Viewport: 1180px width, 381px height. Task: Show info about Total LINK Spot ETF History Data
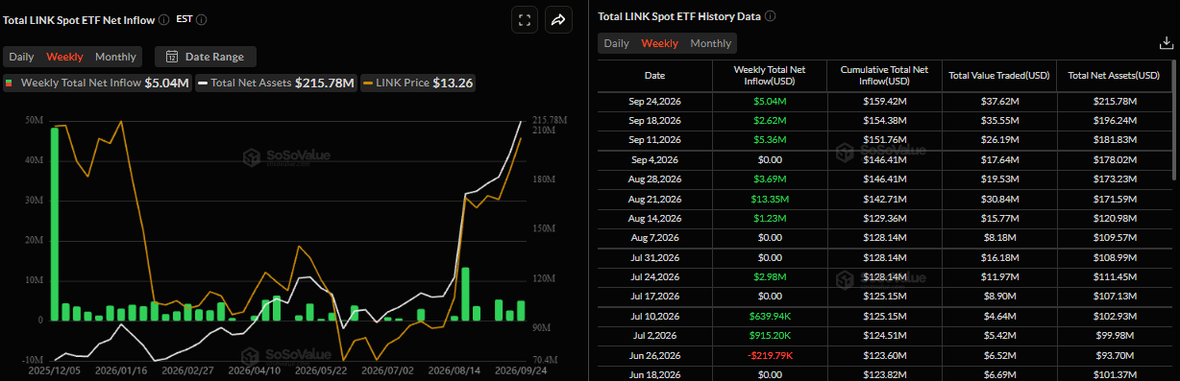point(770,16)
